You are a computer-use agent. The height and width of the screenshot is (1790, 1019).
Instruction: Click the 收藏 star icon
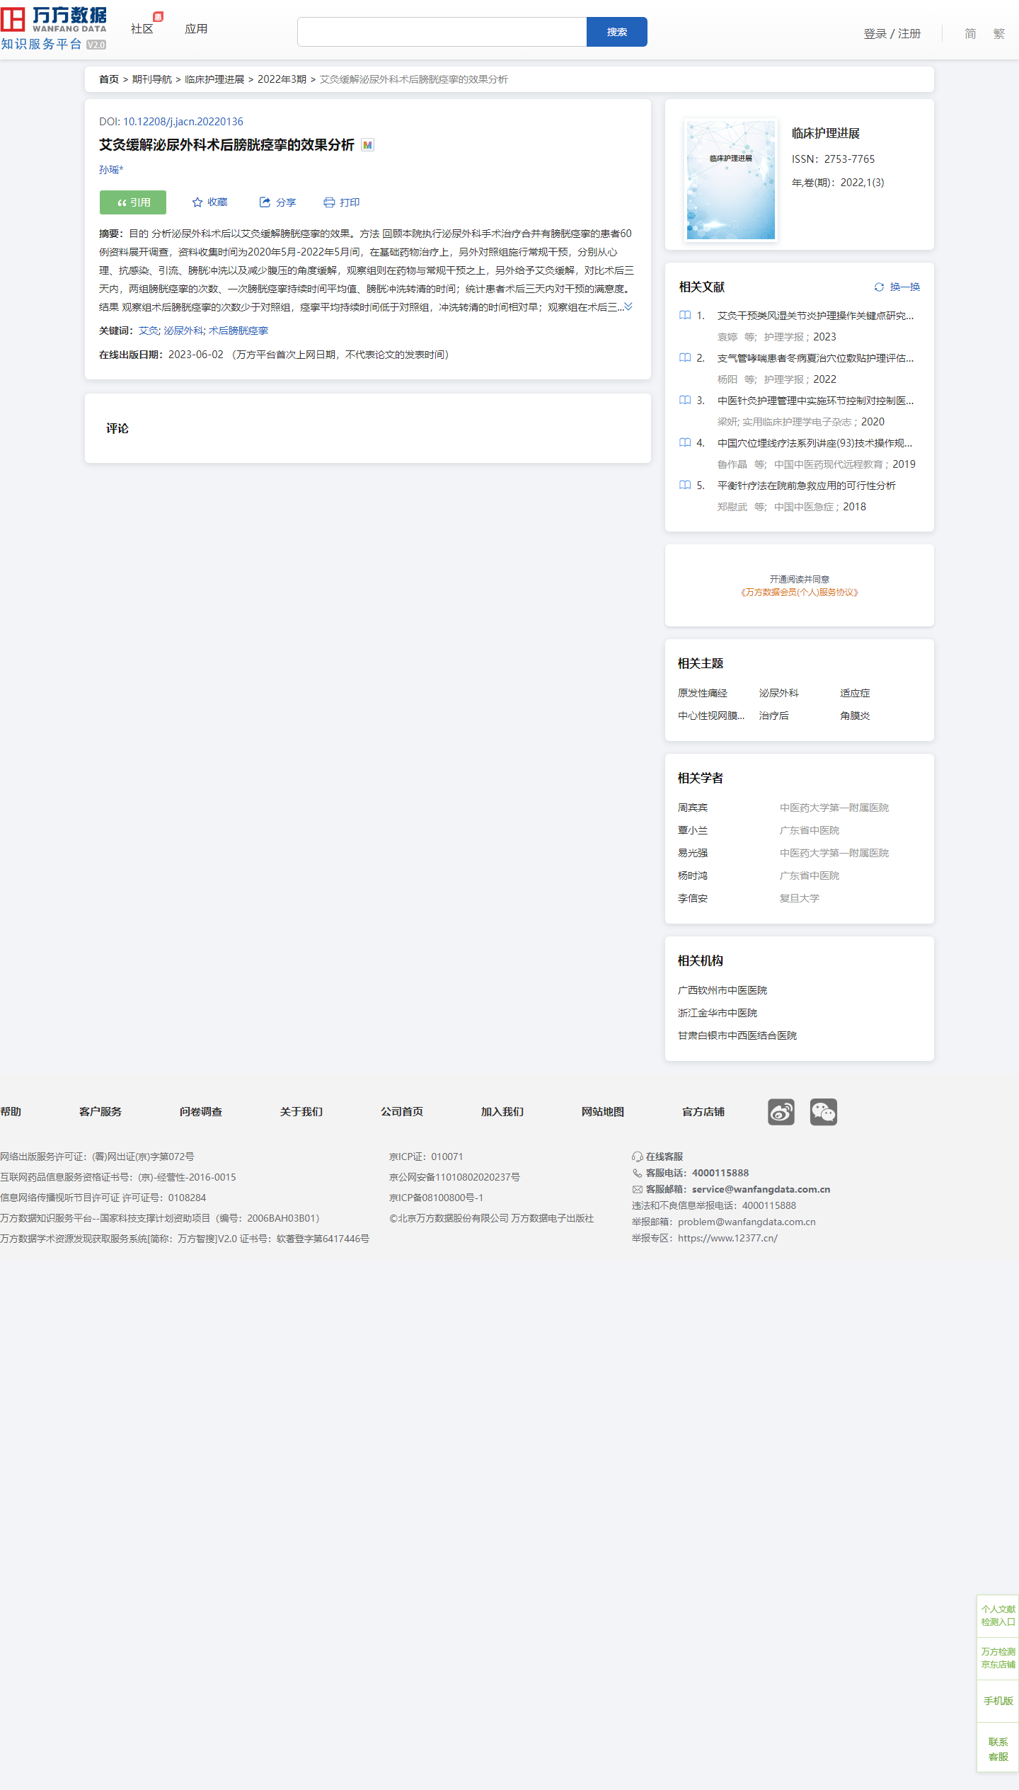[197, 202]
